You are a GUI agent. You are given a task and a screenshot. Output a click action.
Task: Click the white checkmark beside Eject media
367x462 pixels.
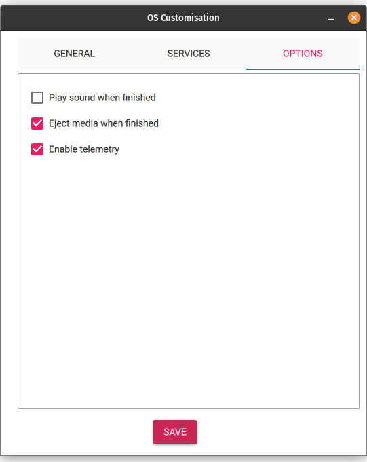[x=37, y=123]
